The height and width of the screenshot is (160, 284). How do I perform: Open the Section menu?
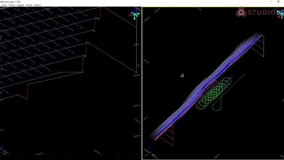point(12,5)
